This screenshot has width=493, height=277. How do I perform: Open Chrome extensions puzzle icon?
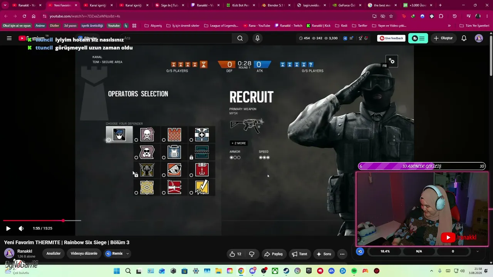click(x=441, y=16)
